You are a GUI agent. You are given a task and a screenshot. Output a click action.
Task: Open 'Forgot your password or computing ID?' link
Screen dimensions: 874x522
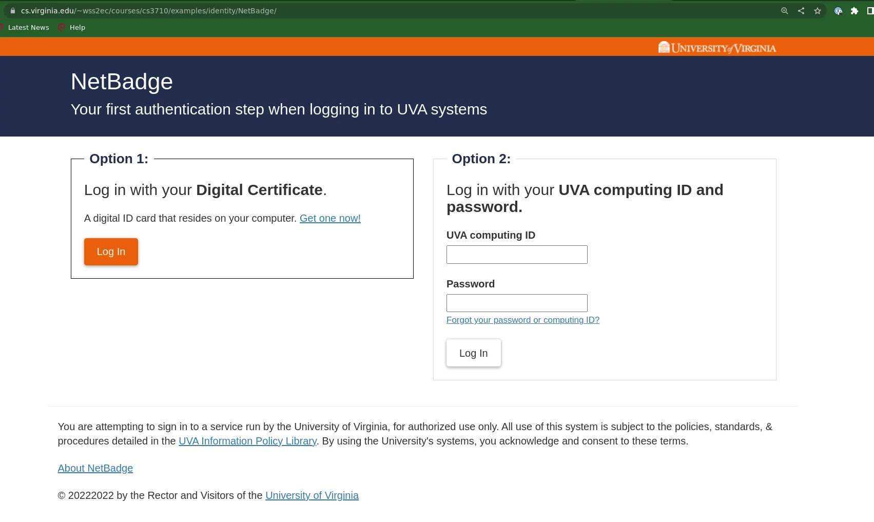[x=523, y=320]
